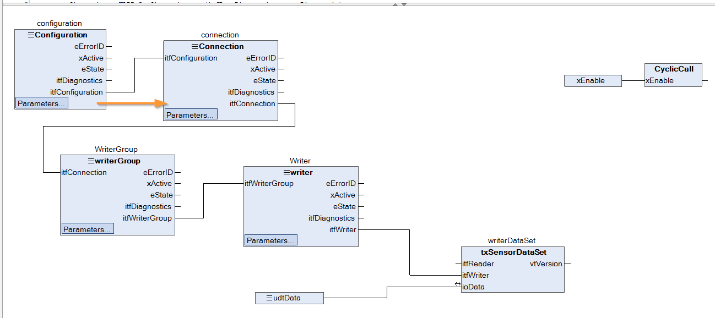Select itfConfiguration output on Configuration block
Viewport: 715px width, 318px height.
click(x=77, y=92)
